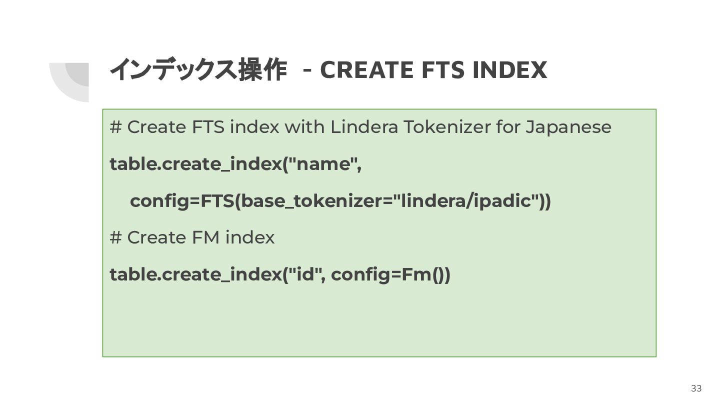Click the config=Fm() code line

280,275
